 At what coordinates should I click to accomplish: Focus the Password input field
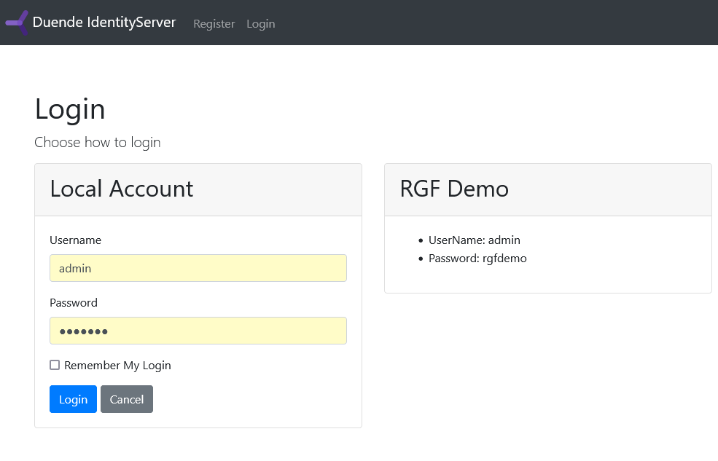click(x=198, y=331)
